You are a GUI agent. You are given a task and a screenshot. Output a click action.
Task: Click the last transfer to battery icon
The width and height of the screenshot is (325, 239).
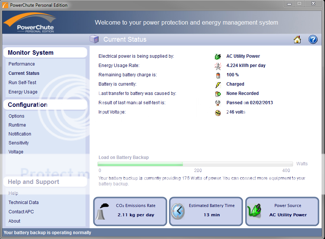218,94
